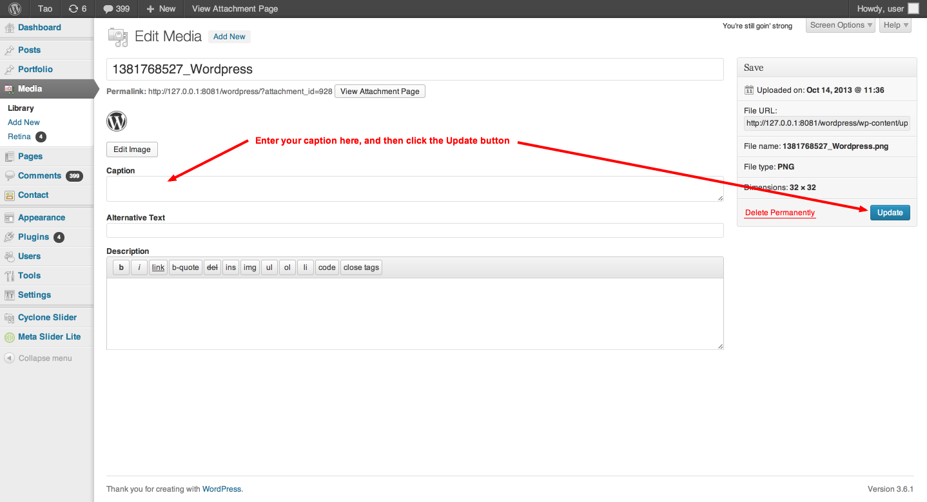Open the Retina submenu item under Media

[x=19, y=137]
